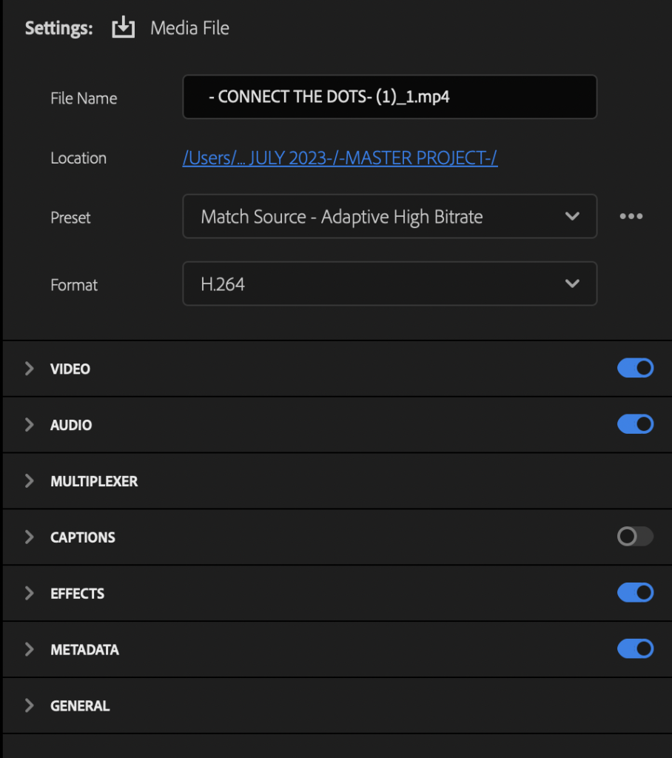Disable the VIDEO export toggle
Screen dimensions: 672x758
point(635,368)
